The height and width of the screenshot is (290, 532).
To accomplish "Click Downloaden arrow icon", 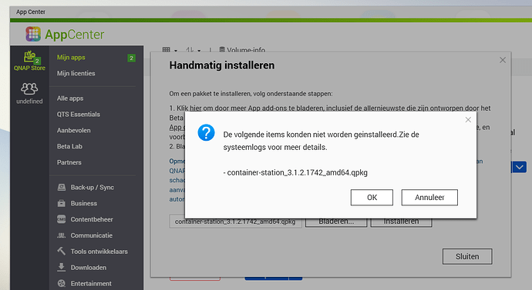I will coord(62,267).
